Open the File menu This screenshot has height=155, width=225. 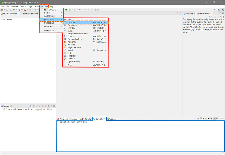[x=3, y=6]
